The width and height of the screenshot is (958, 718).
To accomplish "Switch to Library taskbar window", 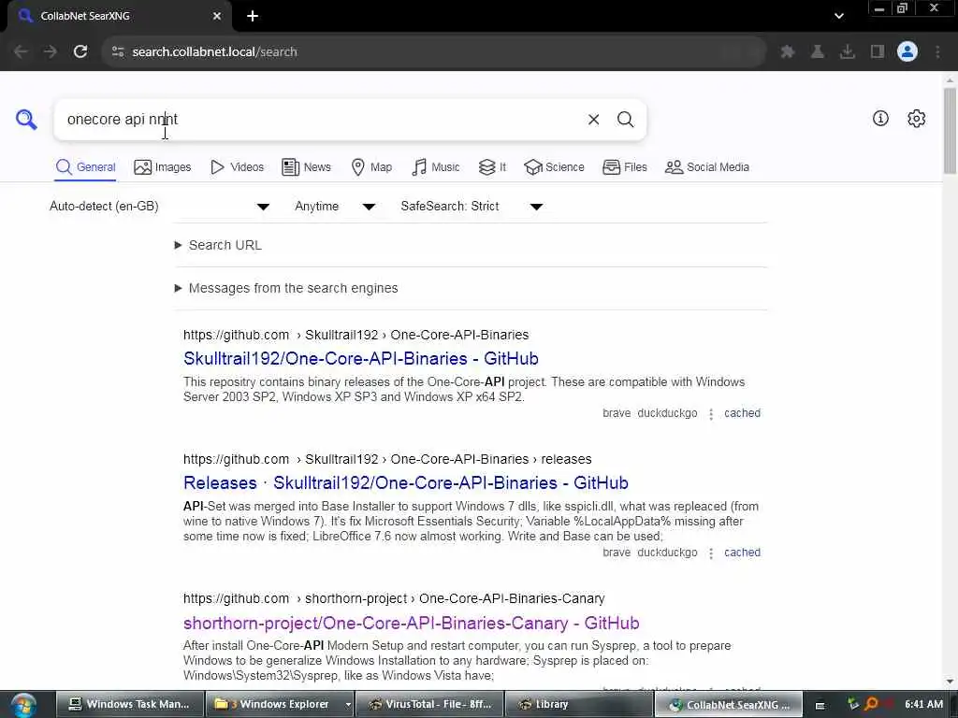I will 579,704.
